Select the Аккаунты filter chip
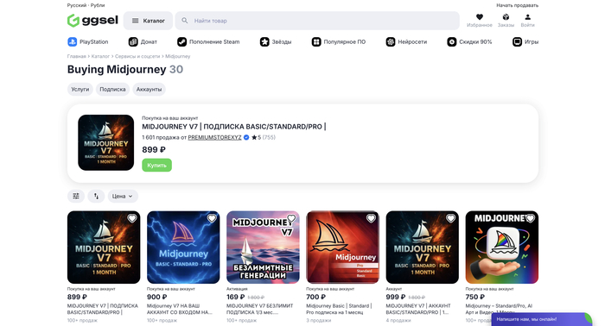The width and height of the screenshot is (605, 326). (x=149, y=90)
